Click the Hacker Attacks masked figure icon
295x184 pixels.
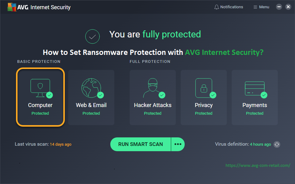[x=153, y=88]
